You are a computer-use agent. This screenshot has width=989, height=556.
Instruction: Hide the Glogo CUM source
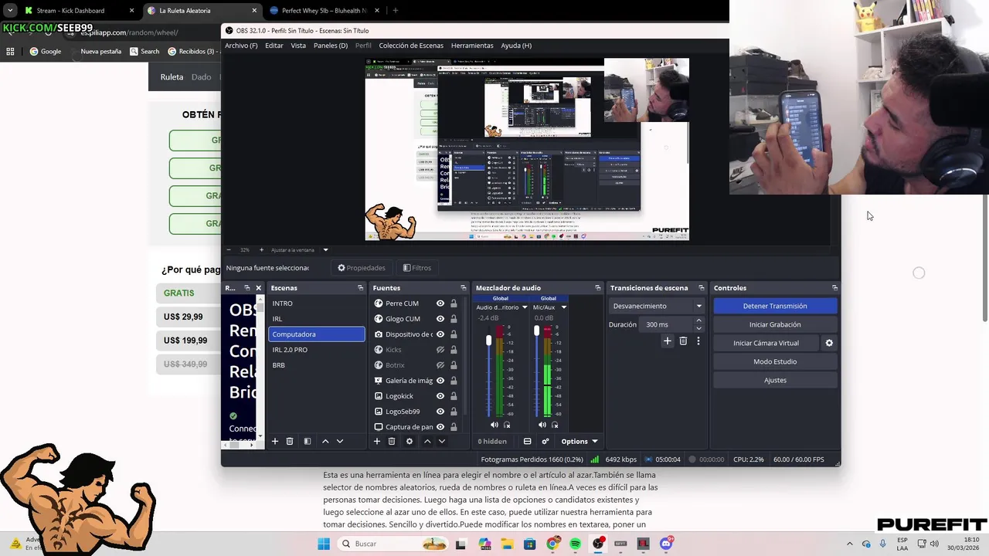point(440,319)
